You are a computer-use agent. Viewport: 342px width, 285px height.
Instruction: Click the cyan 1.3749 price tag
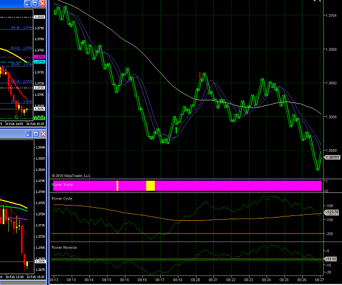click(39, 62)
